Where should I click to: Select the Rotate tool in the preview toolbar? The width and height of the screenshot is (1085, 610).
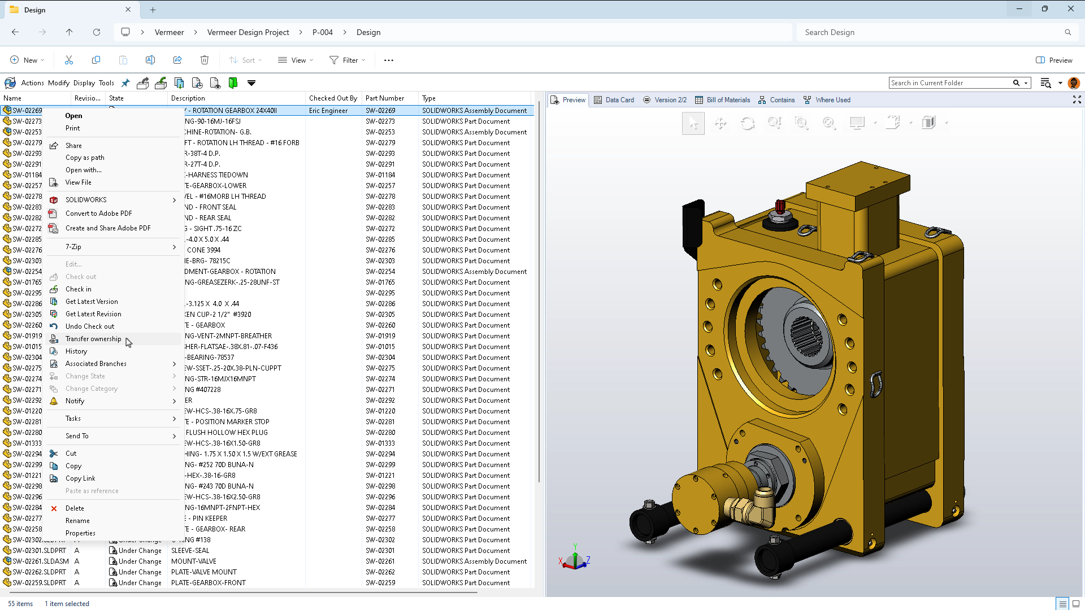coord(748,123)
